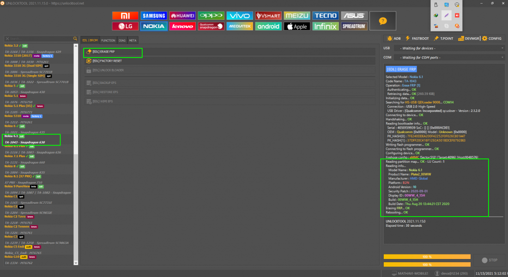Click the Internet Download Manager tray icon

click(436, 15)
